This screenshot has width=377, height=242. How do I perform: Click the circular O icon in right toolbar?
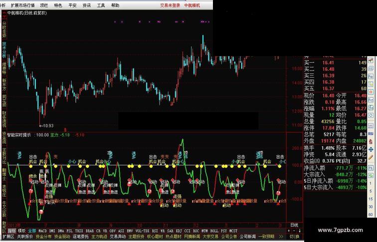tap(371, 115)
